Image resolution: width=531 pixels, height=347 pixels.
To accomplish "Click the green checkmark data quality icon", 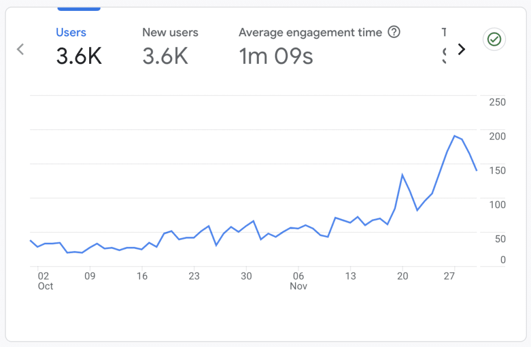I will [494, 39].
